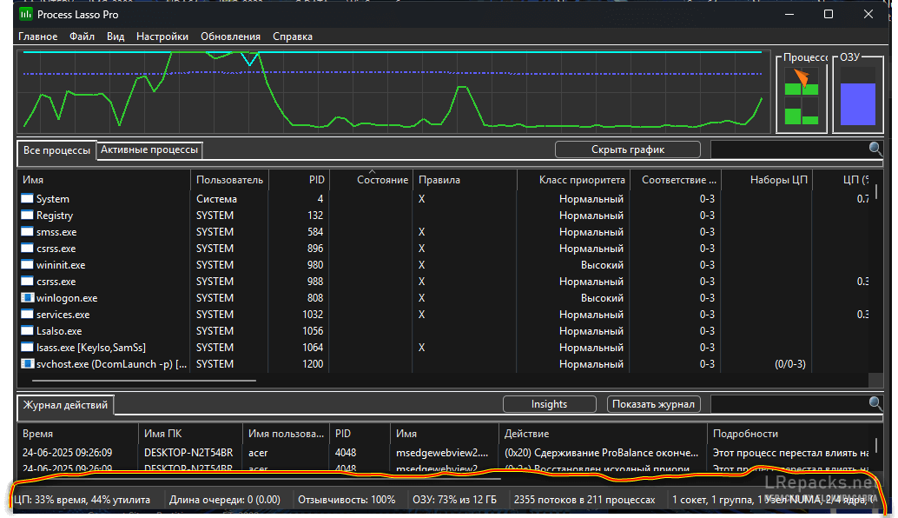The height and width of the screenshot is (518, 898).
Task: Click the Скрыть график button
Action: point(628,149)
